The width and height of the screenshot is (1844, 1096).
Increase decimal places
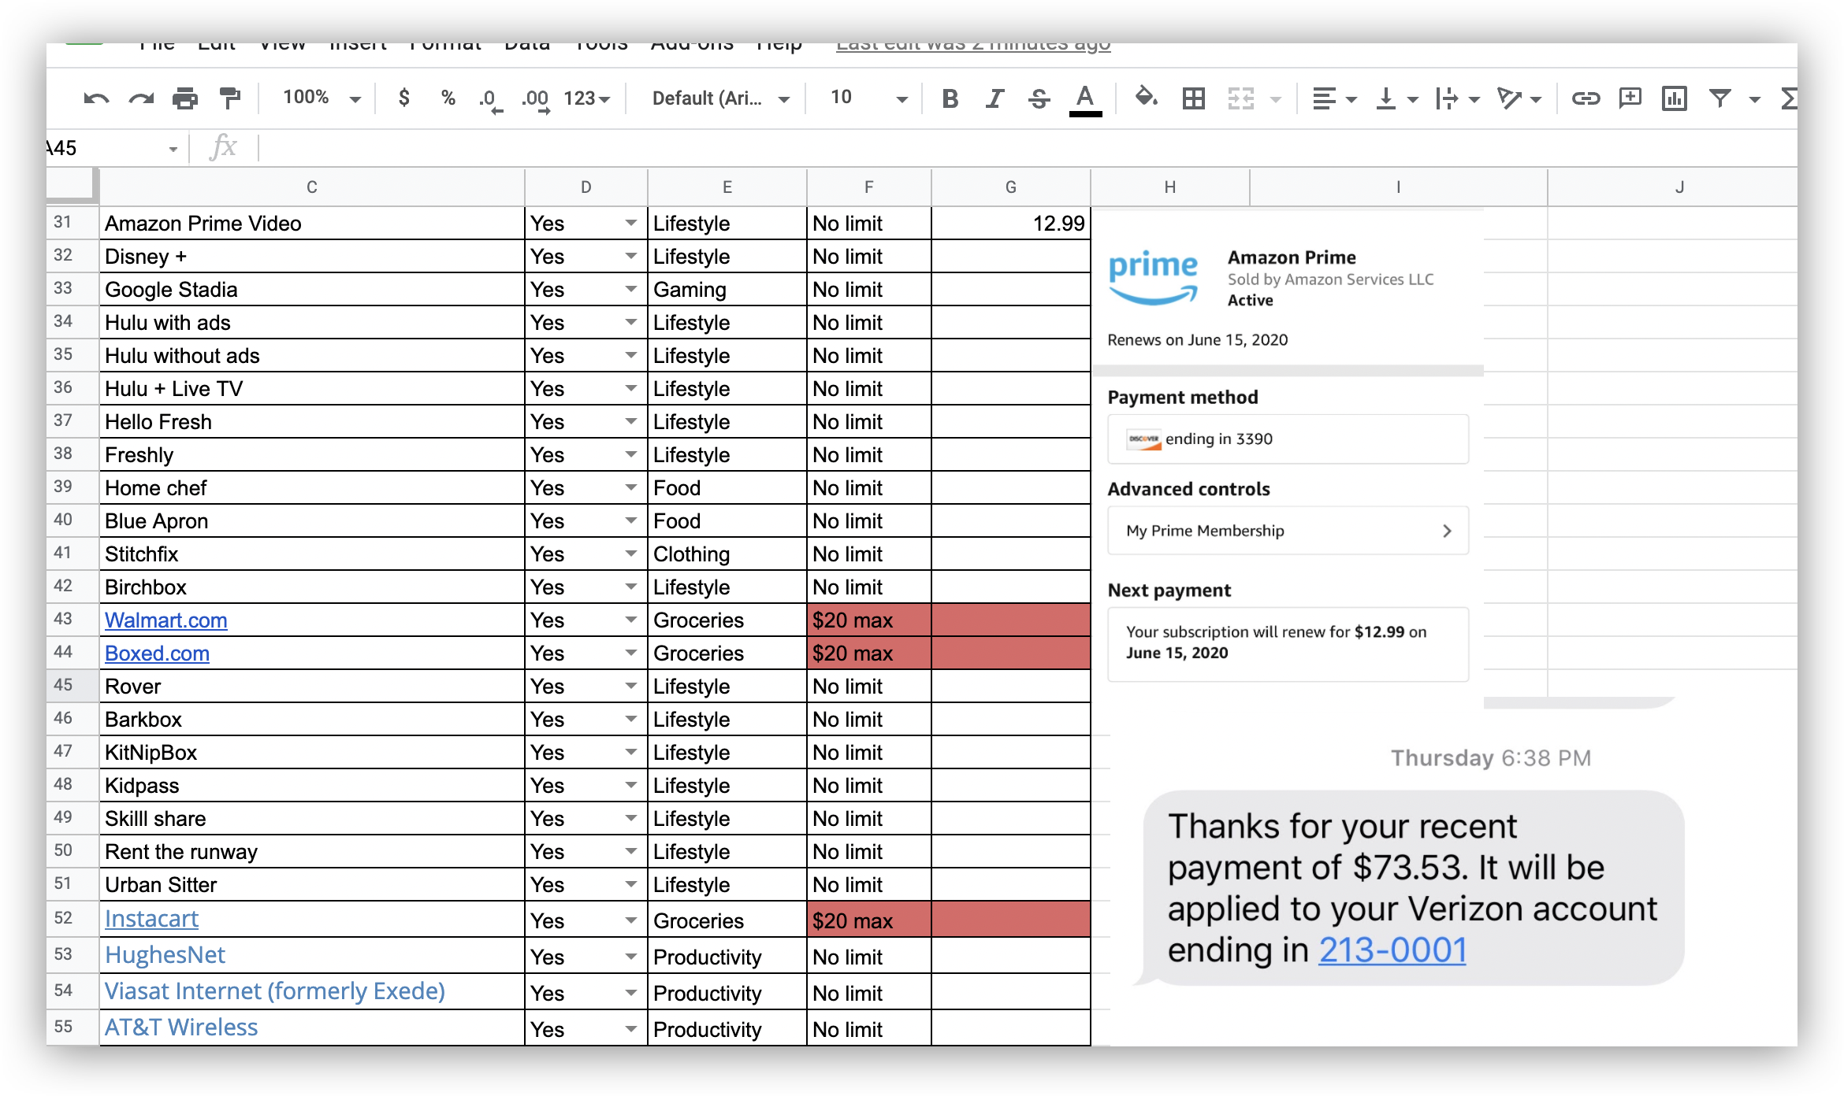coord(536,100)
